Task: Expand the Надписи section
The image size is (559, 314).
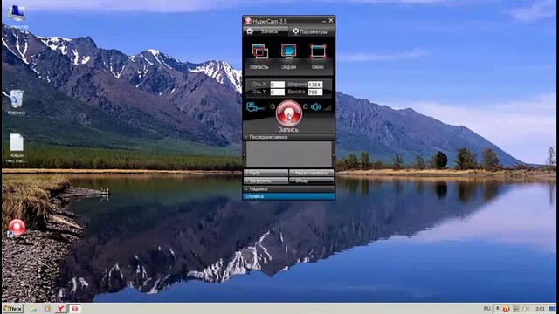Action: (288, 189)
